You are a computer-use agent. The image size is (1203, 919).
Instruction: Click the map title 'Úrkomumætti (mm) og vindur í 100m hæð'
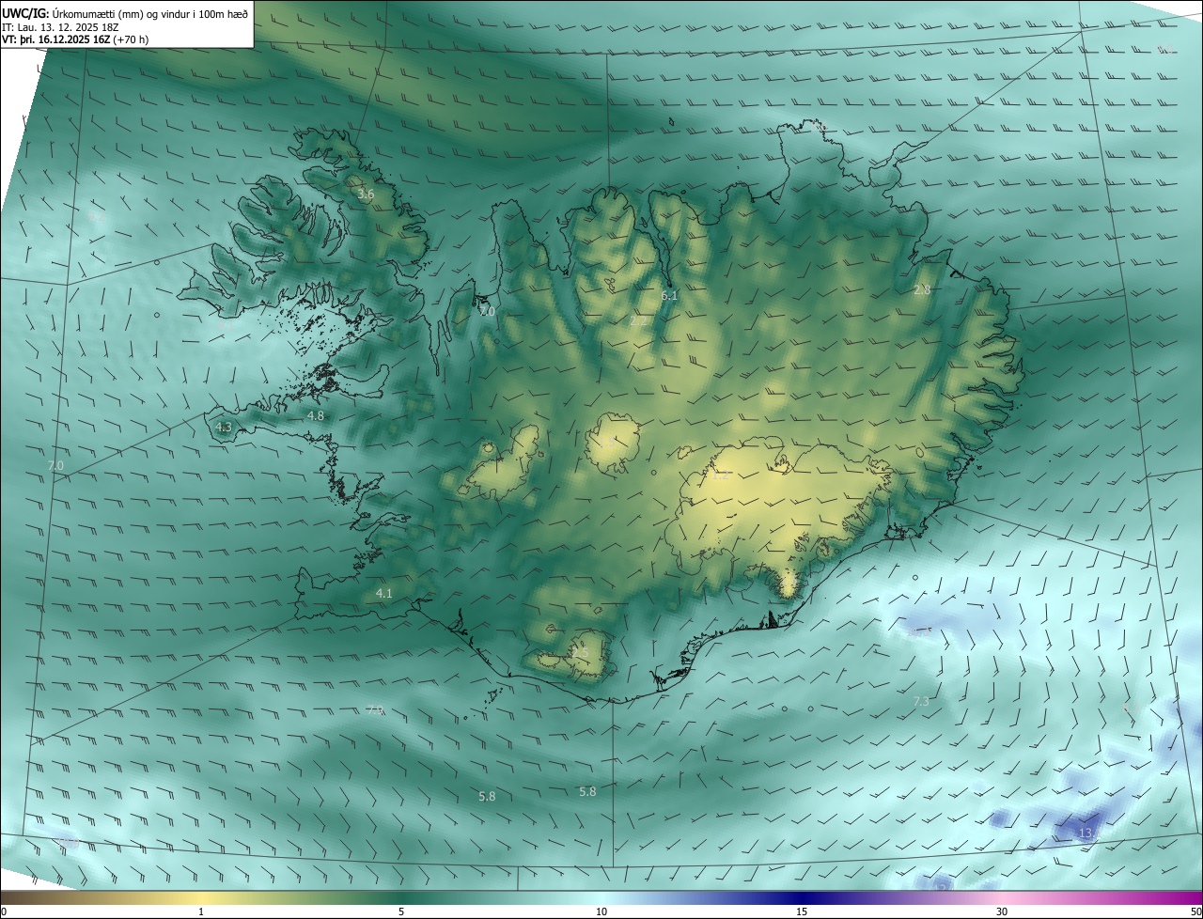150,12
